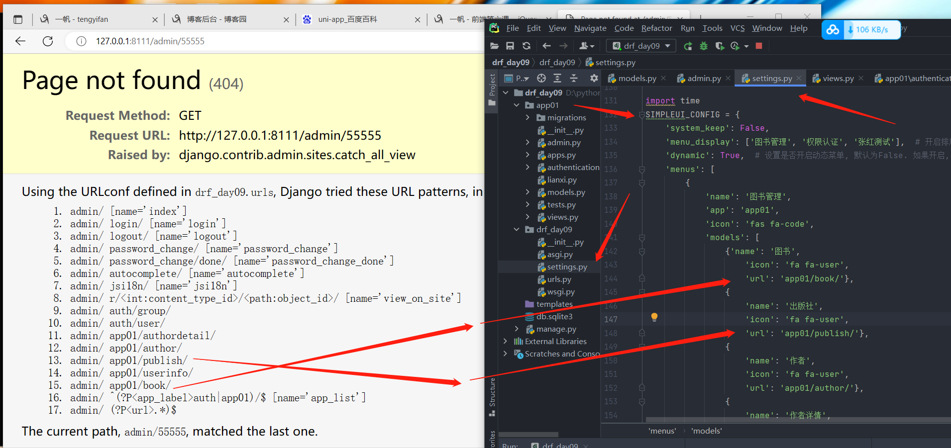Expand the migrations folder
The width and height of the screenshot is (951, 448).
pos(528,117)
